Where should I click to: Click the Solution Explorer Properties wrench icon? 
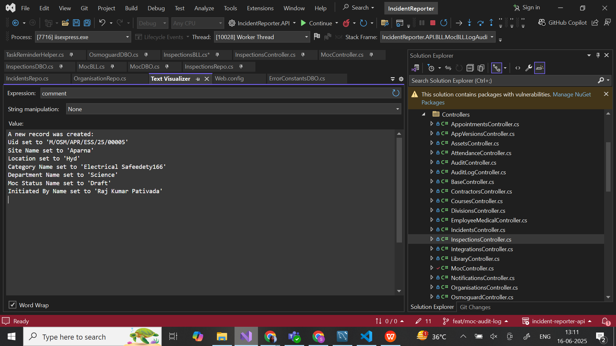[528, 68]
